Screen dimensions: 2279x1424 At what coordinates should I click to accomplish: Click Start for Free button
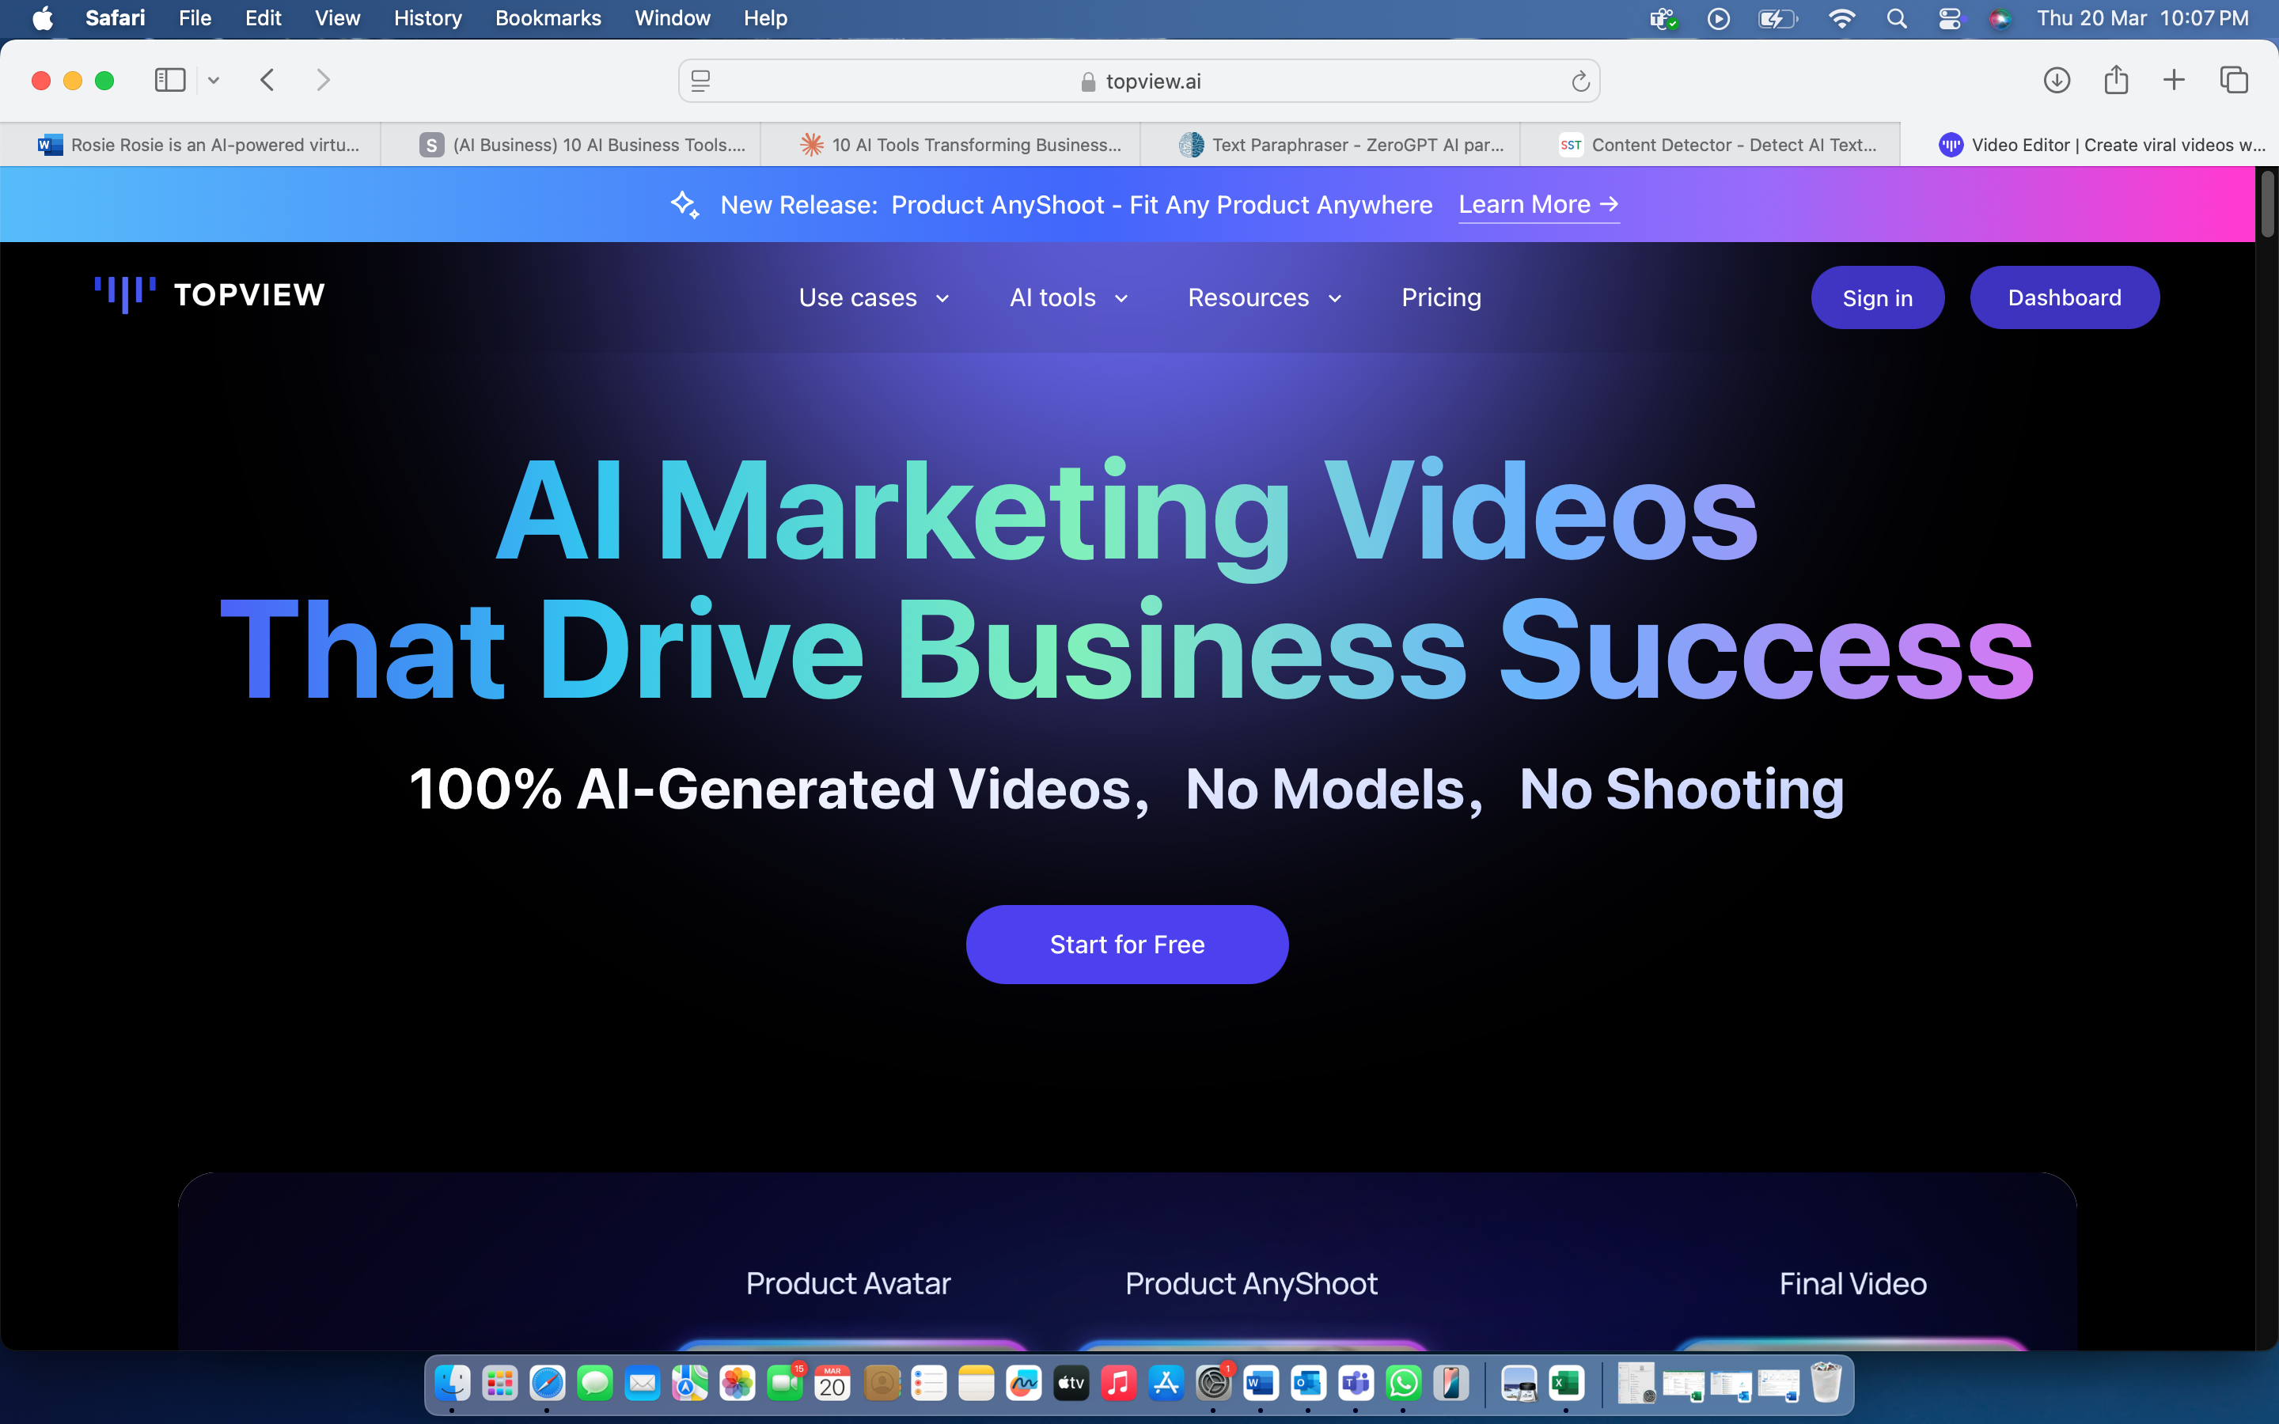pyautogui.click(x=1128, y=945)
